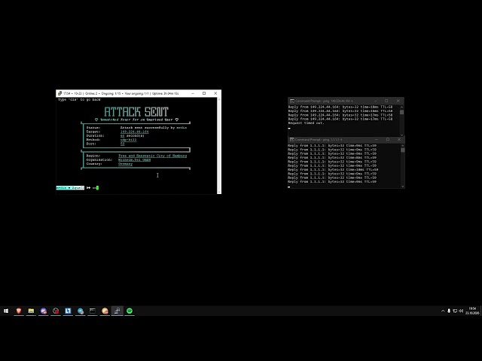Screen dimensions: 482x361
Task: Click the upper Command Prompt title text
Action: click(x=324, y=101)
